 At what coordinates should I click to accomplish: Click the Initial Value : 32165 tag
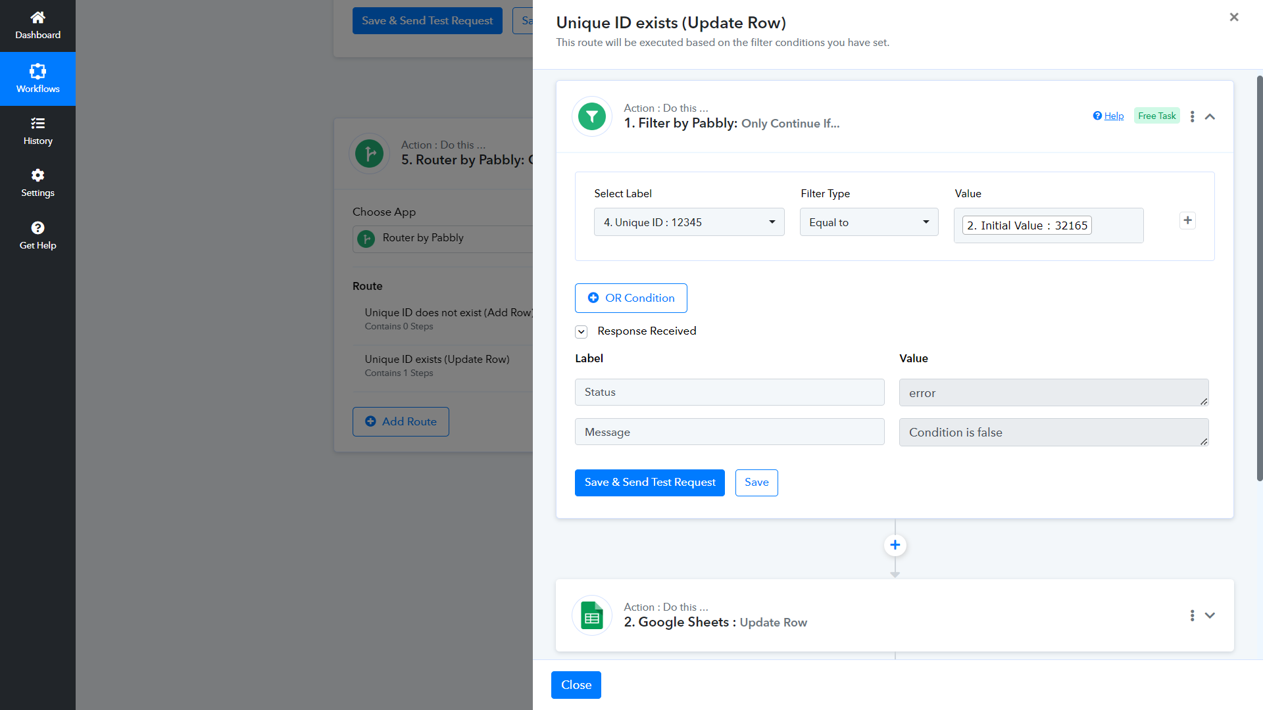tap(1027, 225)
